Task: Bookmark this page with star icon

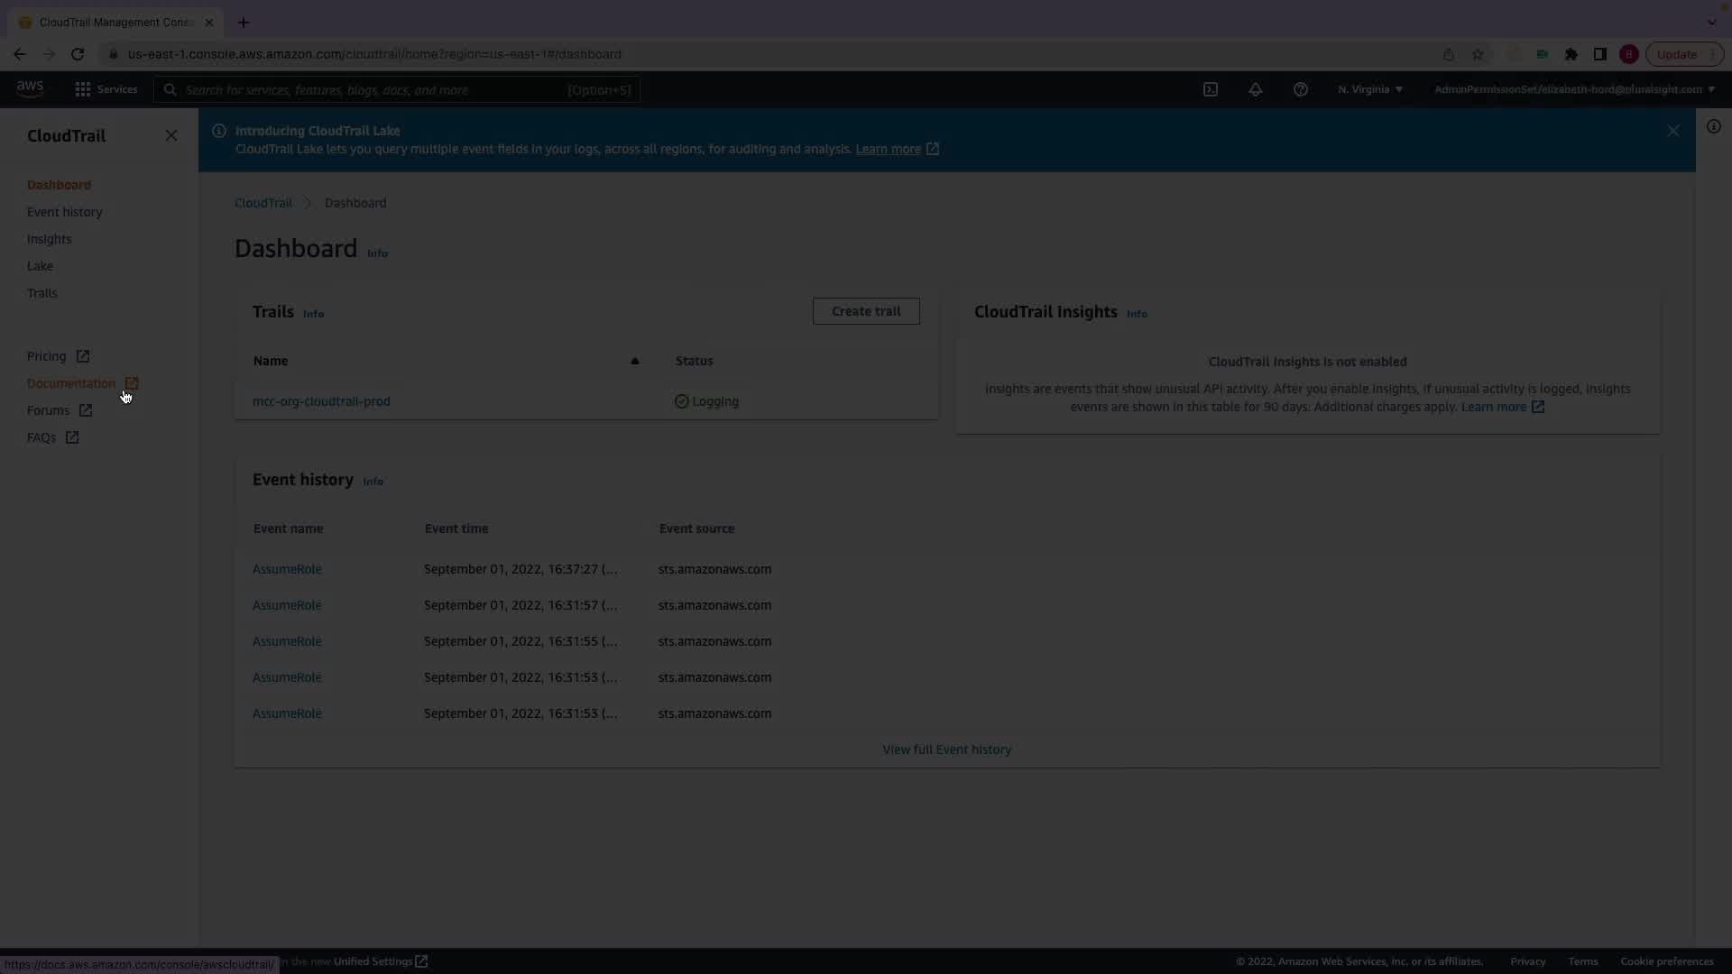Action: pyautogui.click(x=1478, y=54)
